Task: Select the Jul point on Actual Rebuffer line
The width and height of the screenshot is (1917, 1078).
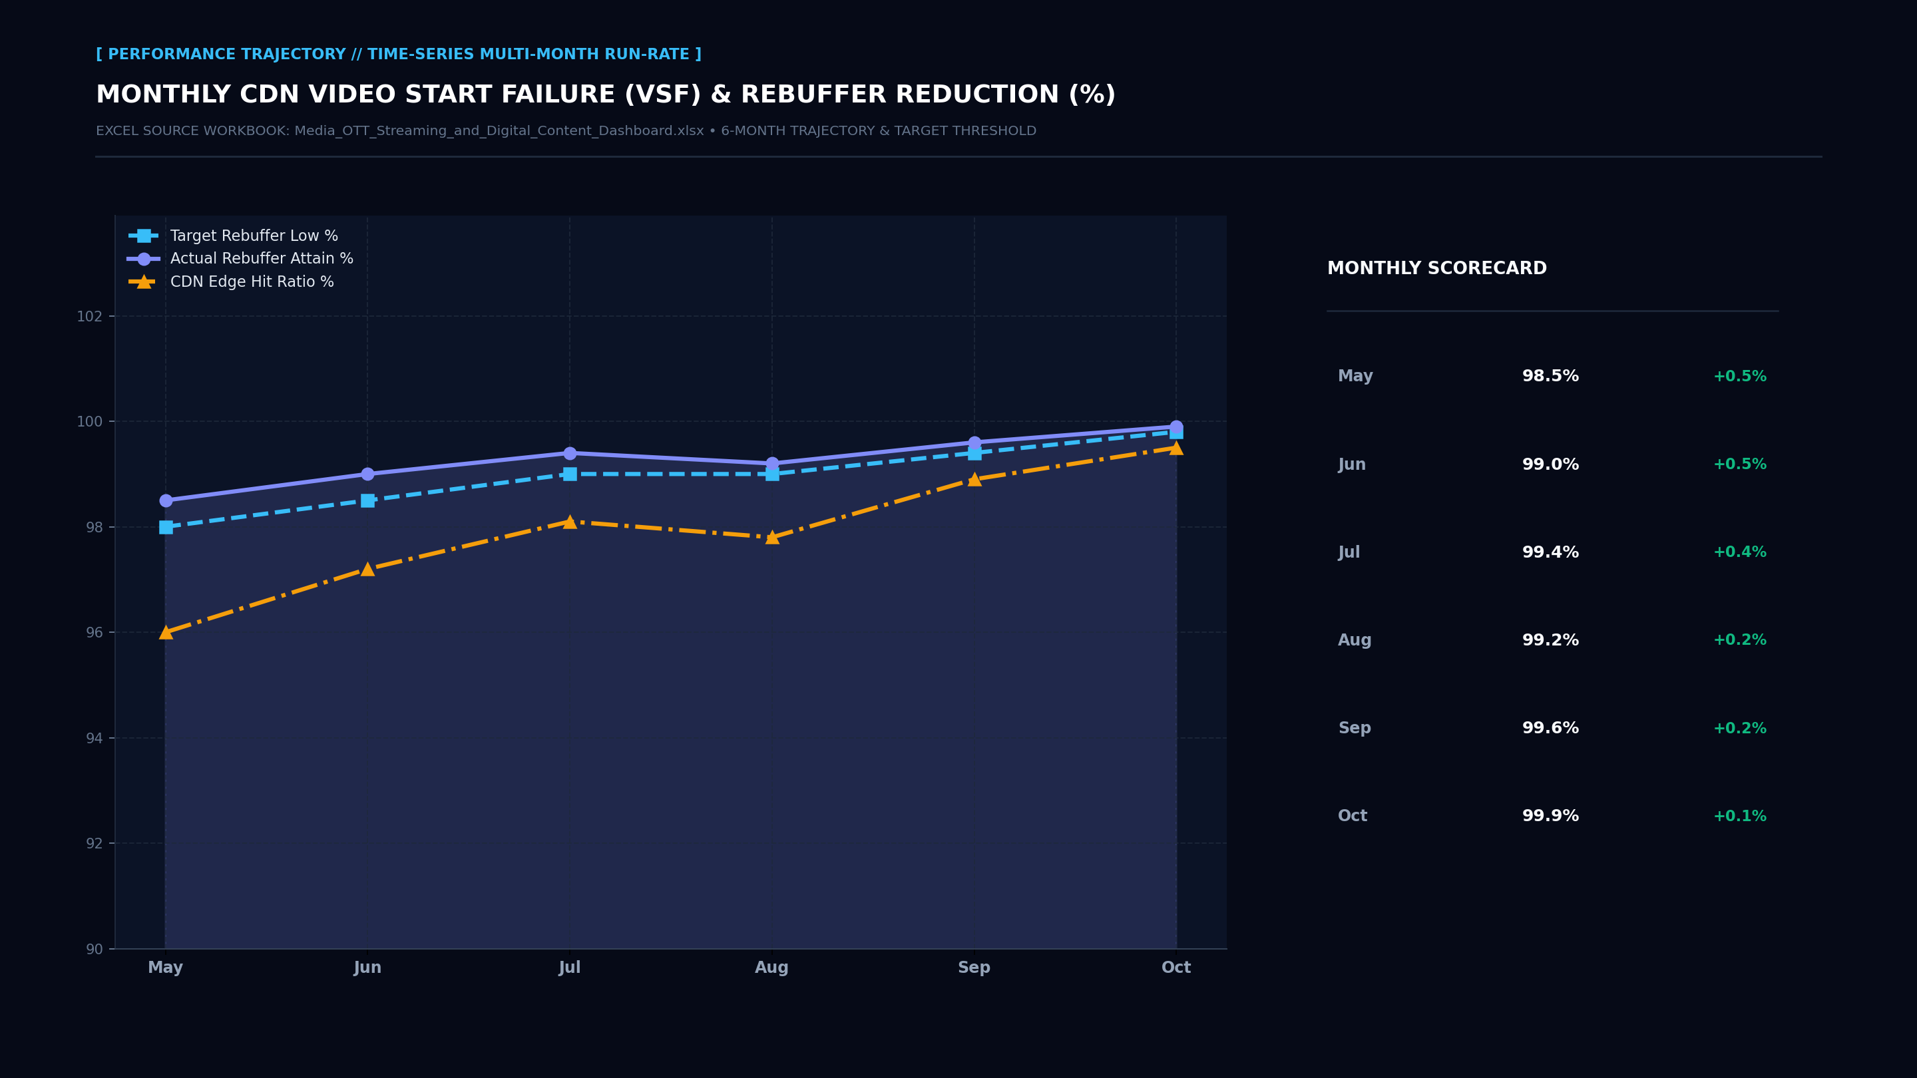Action: pos(570,453)
